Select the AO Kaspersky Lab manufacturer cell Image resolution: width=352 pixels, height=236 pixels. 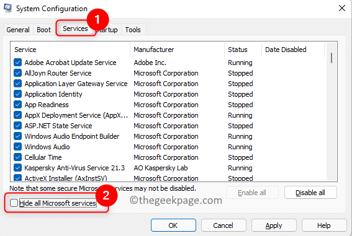point(161,168)
